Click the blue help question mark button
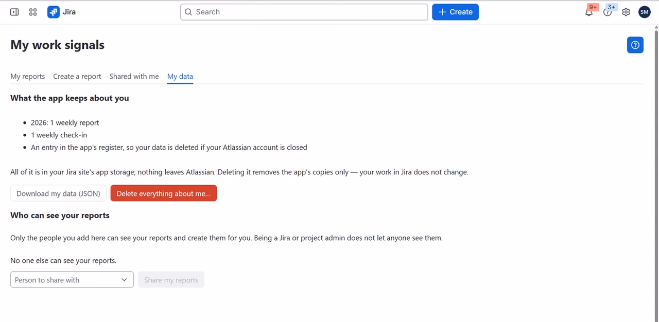This screenshot has height=322, width=659. coord(635,45)
